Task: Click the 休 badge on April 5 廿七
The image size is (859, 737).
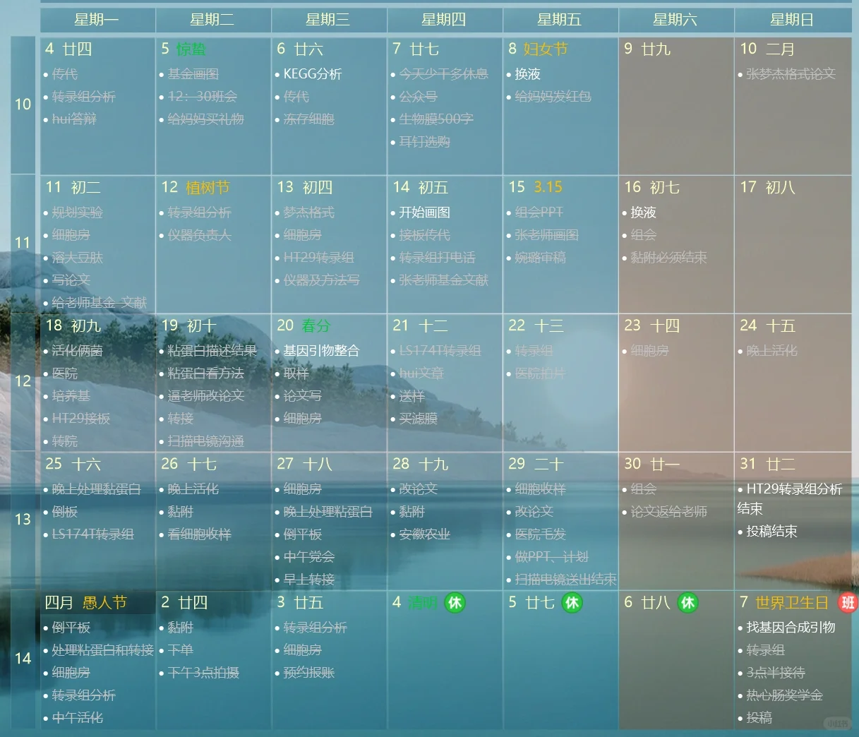Action: (572, 603)
